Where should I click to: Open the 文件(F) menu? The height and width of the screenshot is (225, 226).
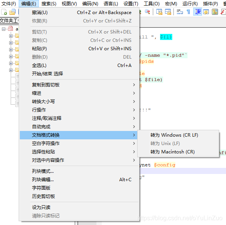pyautogui.click(x=9, y=3)
